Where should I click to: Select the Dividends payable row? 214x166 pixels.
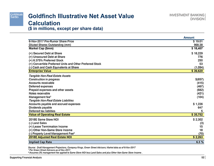click(40, 107)
